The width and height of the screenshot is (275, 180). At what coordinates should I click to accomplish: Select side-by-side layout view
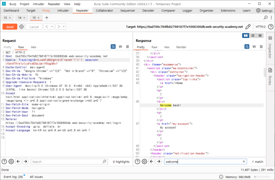[x=246, y=36]
